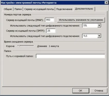
Task: Click the Короче slider label
Action: [x=10, y=46]
